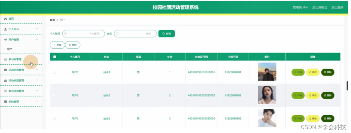Check the row checkbox for 用户1

[54, 72]
